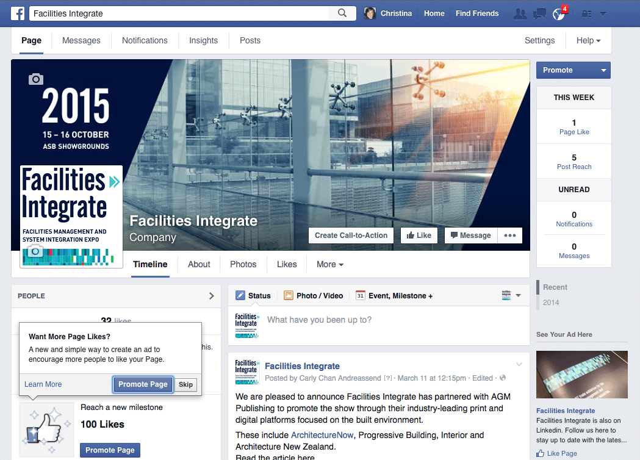The image size is (640, 460).
Task: Like the Facilities Integrate page
Action: [419, 235]
